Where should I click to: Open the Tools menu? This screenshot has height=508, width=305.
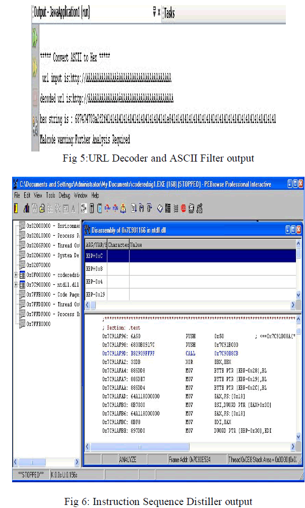(51, 195)
